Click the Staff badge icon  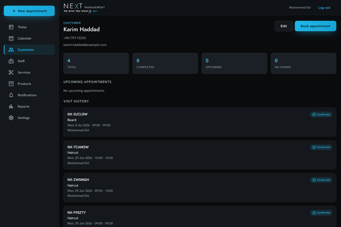click(11, 61)
